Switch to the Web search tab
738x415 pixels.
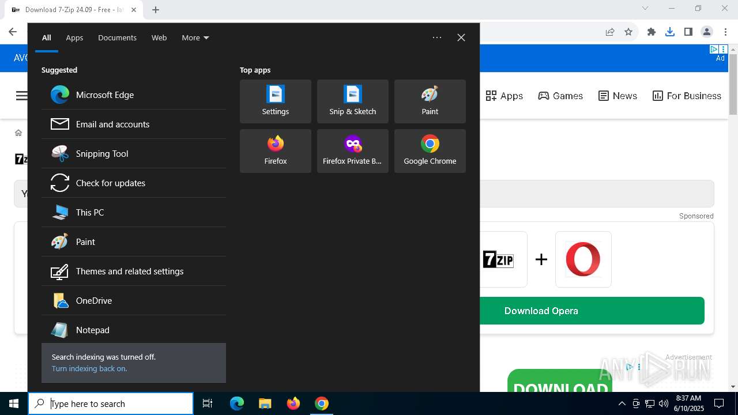coord(159,37)
